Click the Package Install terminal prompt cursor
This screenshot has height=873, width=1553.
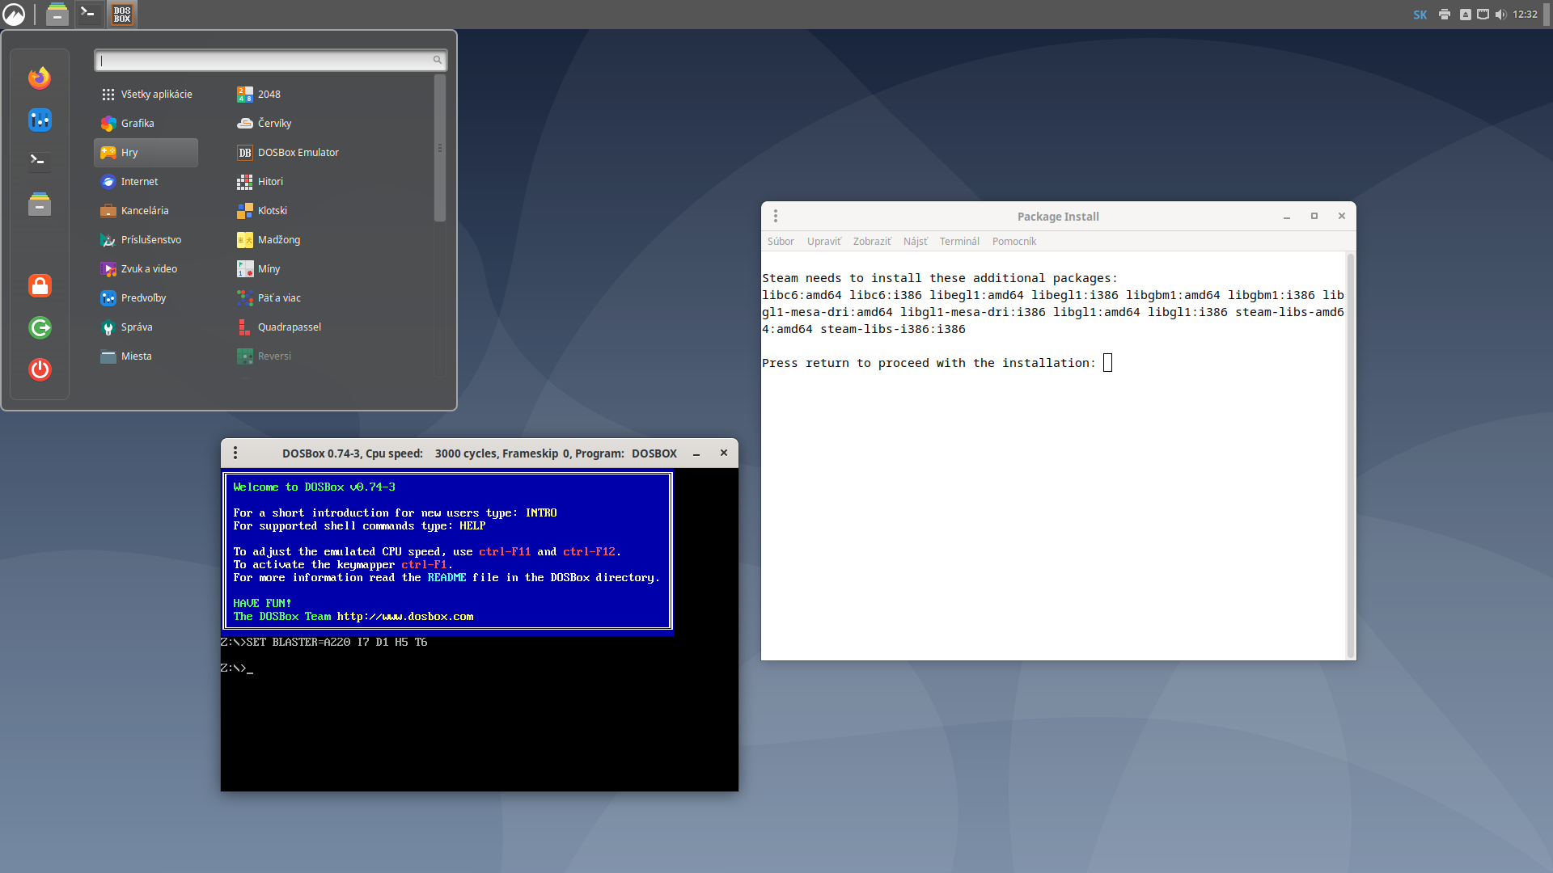[x=1107, y=363]
